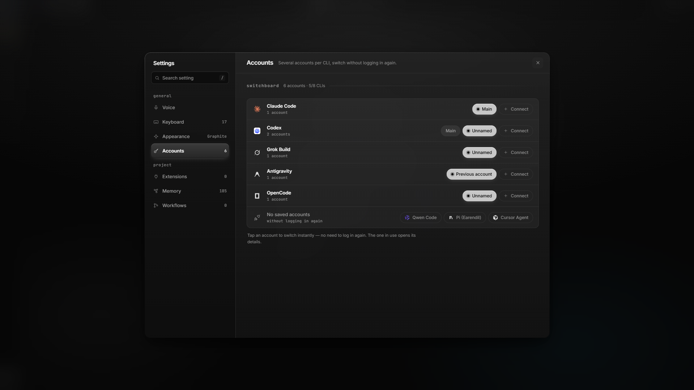The image size is (694, 390).
Task: Click the Graphite label beside Appearance
Action: pyautogui.click(x=217, y=136)
